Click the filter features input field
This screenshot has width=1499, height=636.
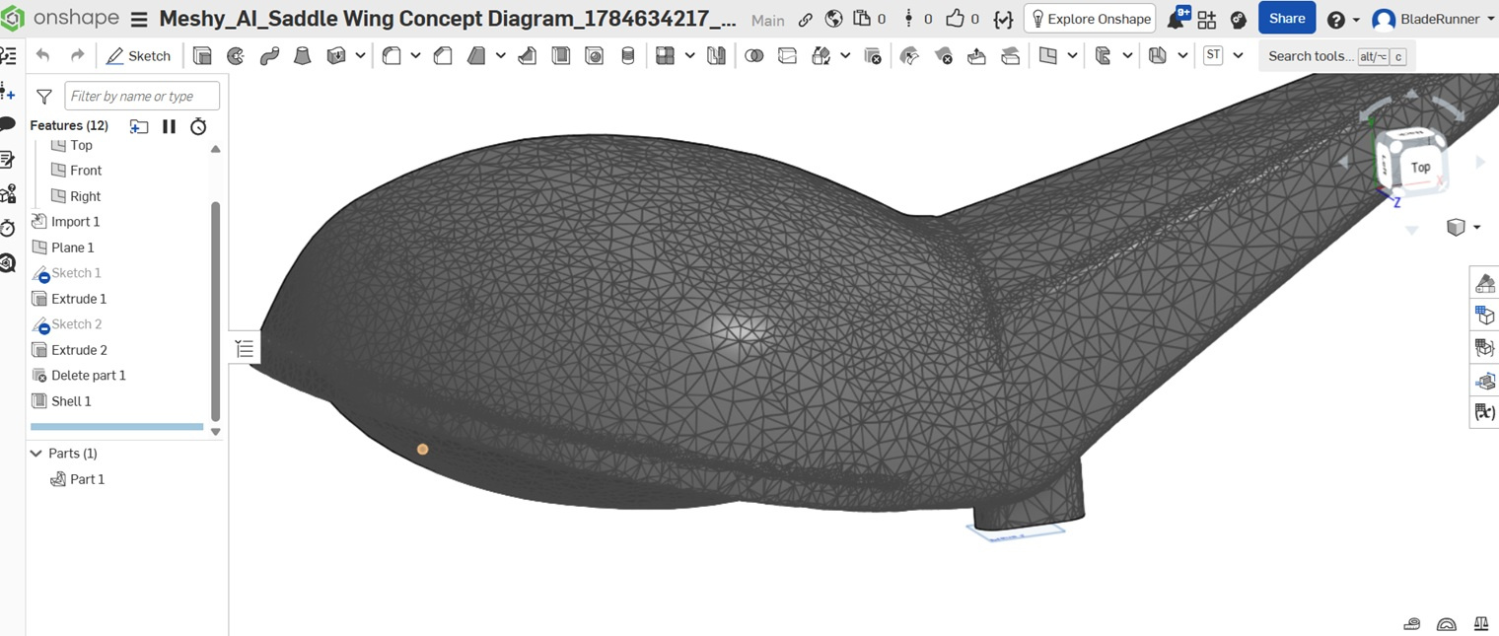142,96
